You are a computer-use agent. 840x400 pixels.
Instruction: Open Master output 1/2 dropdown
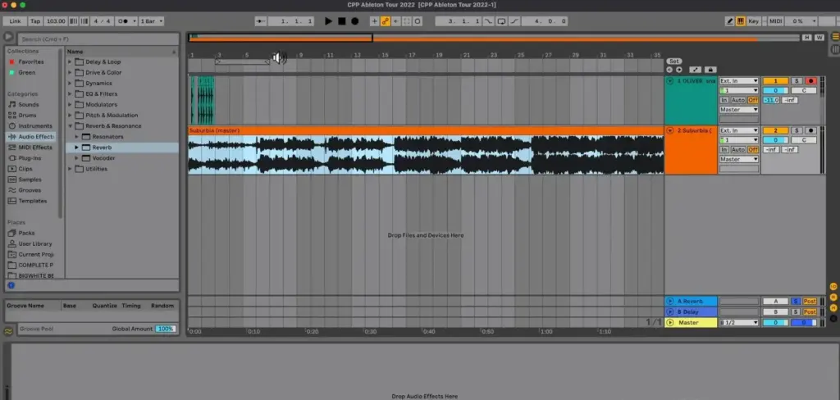point(739,323)
